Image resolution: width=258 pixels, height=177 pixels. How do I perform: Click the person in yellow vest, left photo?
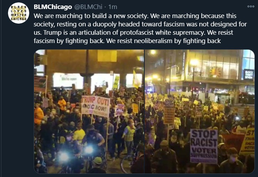click(129, 133)
